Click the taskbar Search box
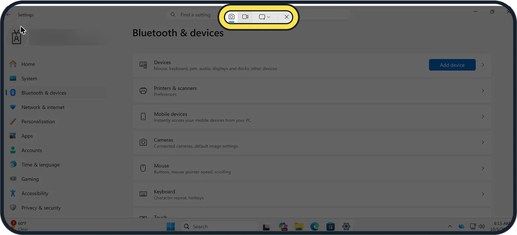This screenshot has height=235, width=517. pos(219,227)
